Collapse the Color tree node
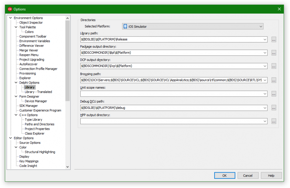The image size is (290, 188). [16, 147]
